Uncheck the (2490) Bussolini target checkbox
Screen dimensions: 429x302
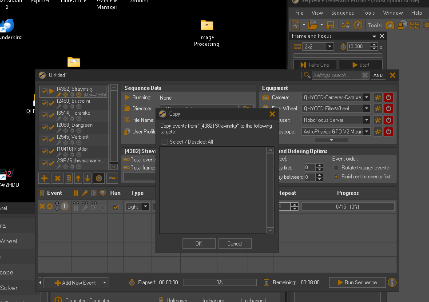pyautogui.click(x=44, y=103)
